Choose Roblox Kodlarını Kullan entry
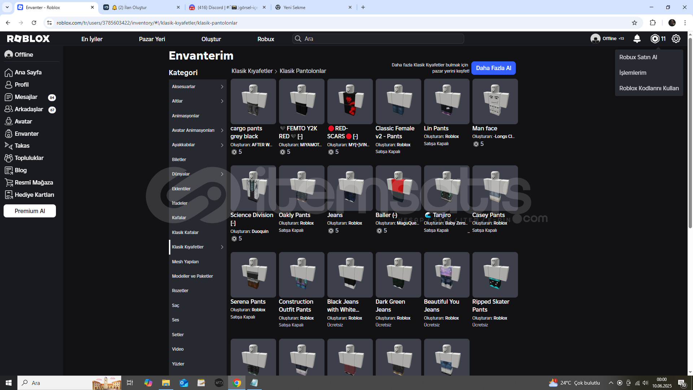This screenshot has height=390, width=693. 649,88
